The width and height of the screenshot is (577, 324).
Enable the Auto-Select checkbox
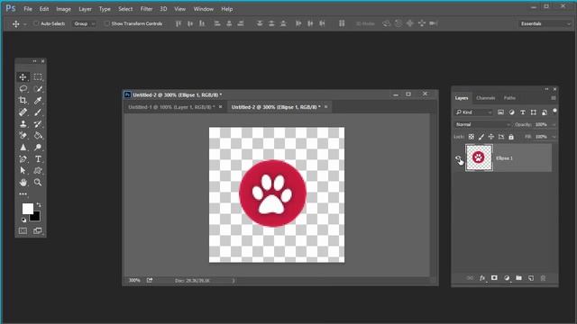coord(36,23)
